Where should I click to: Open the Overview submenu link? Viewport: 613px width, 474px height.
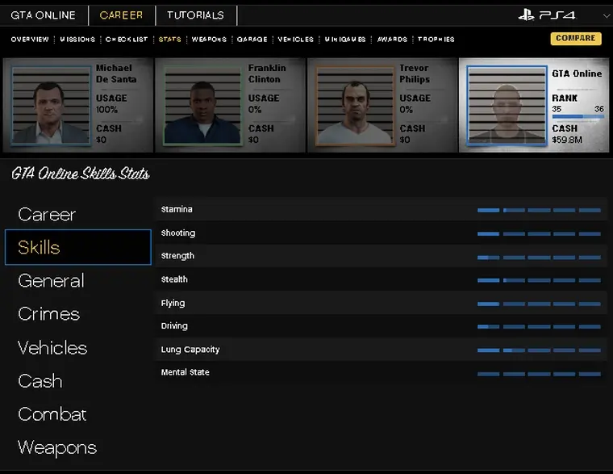(30, 39)
